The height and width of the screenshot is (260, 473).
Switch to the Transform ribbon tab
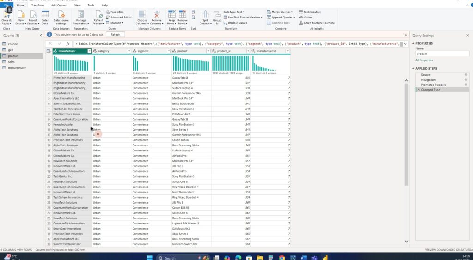coord(37,5)
